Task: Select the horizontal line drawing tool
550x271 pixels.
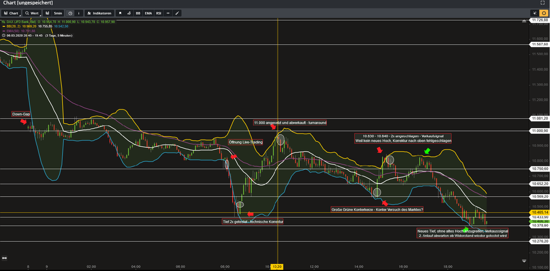Action: [168, 13]
